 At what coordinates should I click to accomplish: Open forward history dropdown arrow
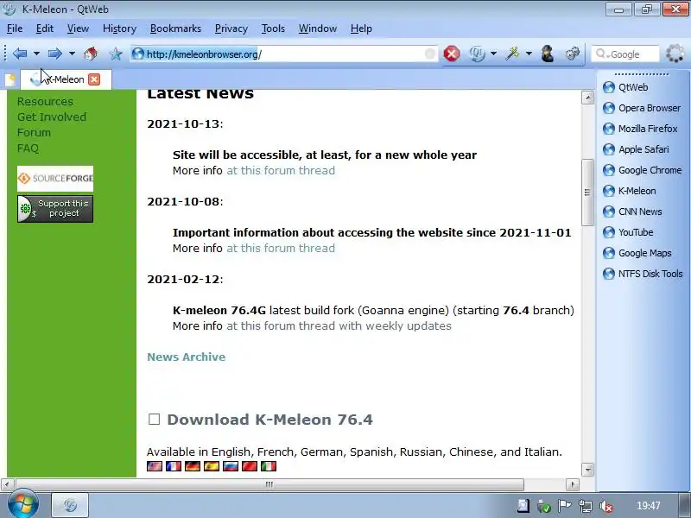pos(72,54)
